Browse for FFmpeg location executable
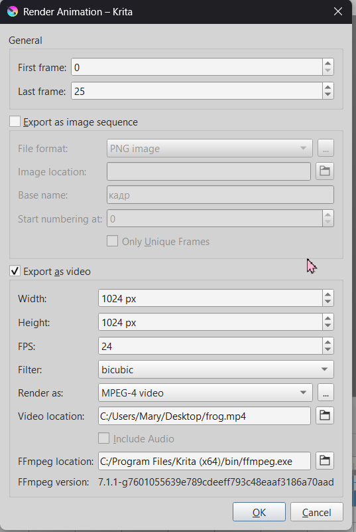The width and height of the screenshot is (356, 532). click(x=325, y=461)
